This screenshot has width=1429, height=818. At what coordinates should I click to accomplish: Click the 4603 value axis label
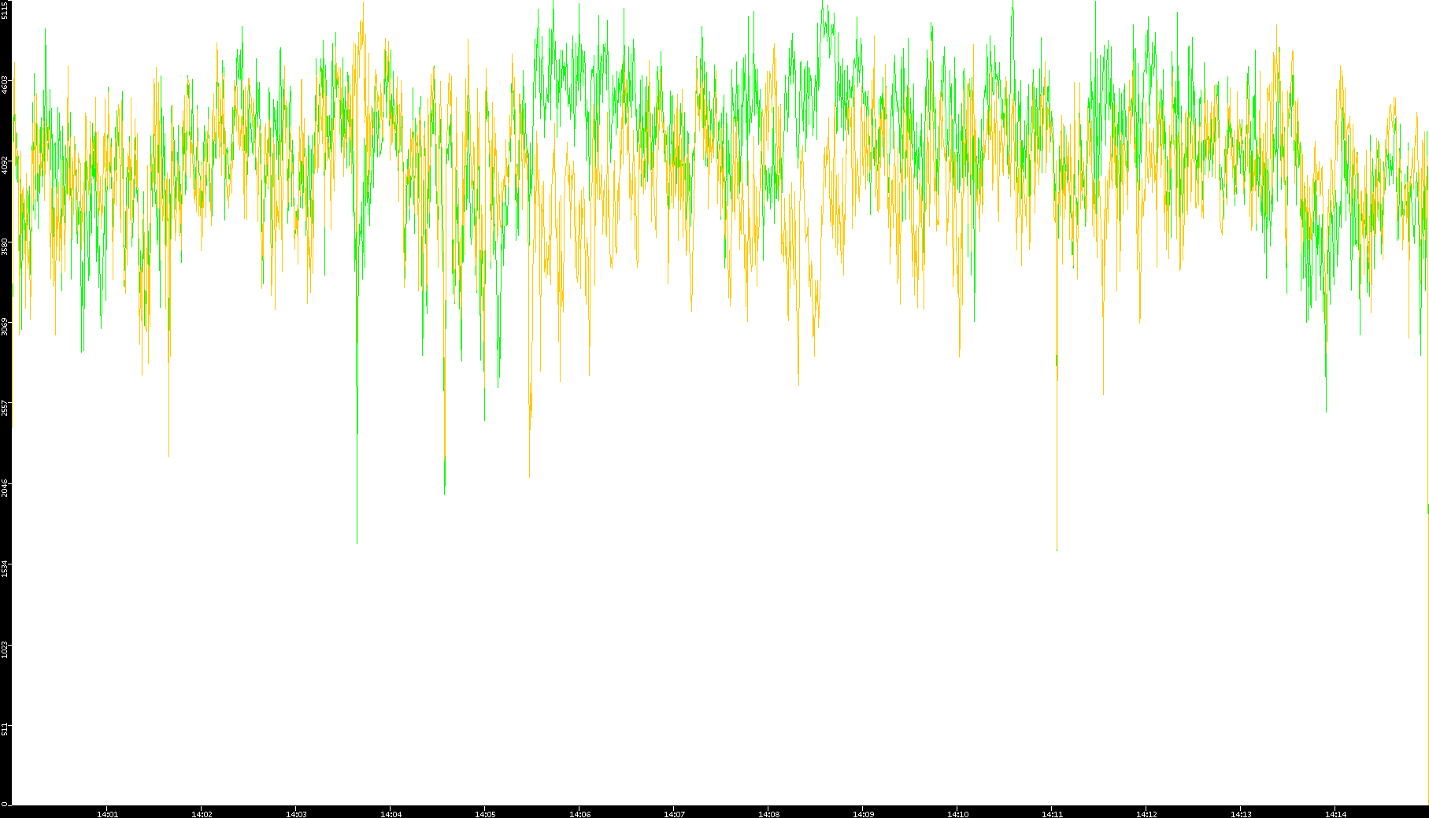pyautogui.click(x=6, y=84)
